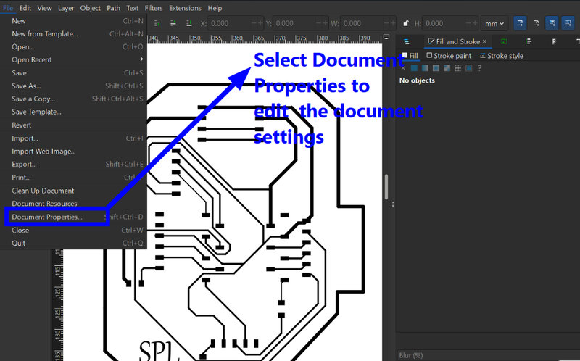Choose Save in the File menu
The image size is (580, 361).
point(74,73)
